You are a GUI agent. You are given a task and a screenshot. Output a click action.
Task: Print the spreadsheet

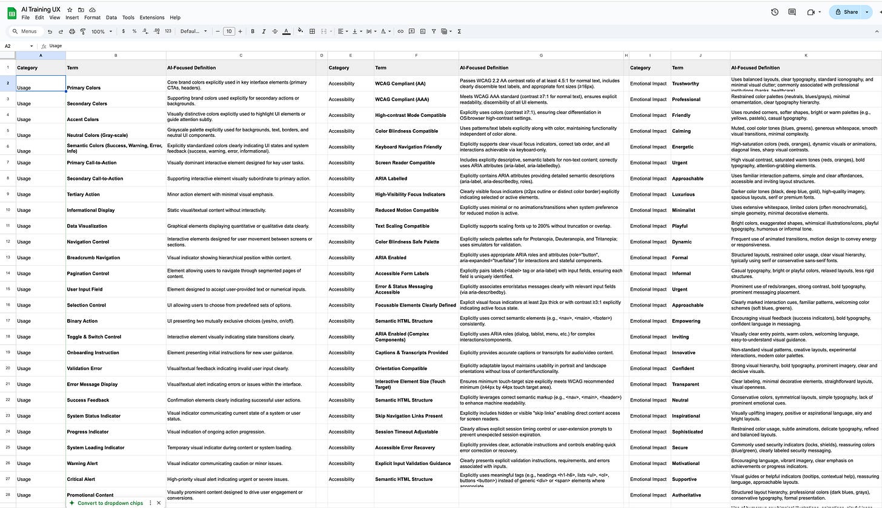(72, 31)
